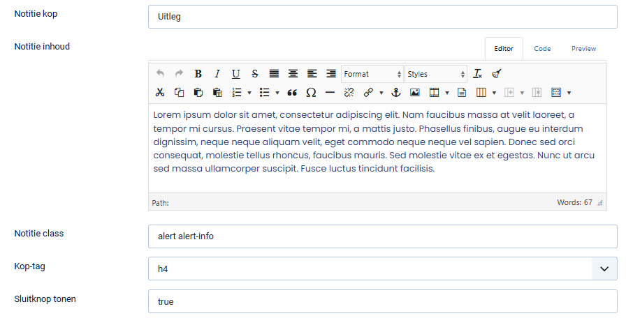Click the 'Notitie inhoud' label

[x=42, y=47]
